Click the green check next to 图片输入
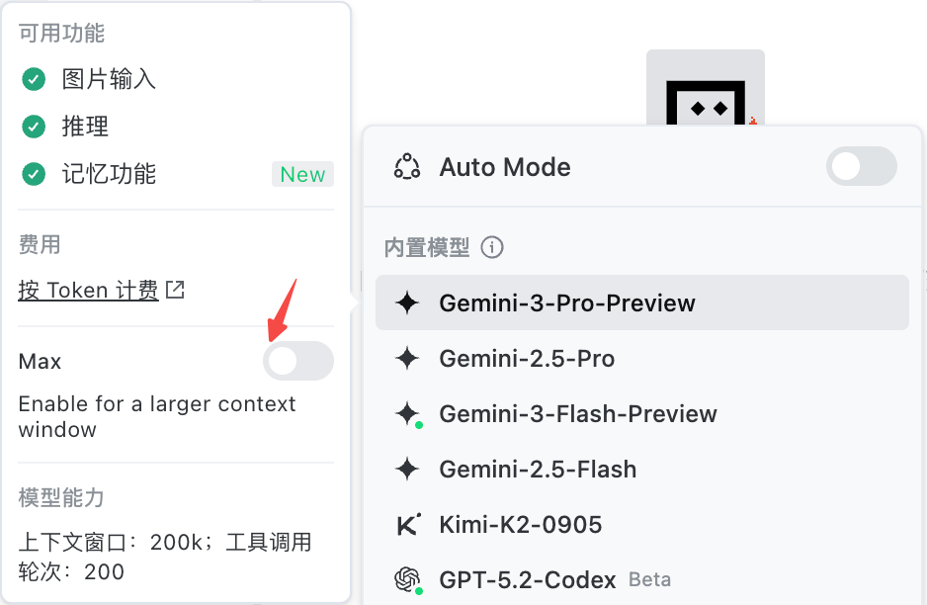Image resolution: width=927 pixels, height=605 pixels. pos(35,79)
